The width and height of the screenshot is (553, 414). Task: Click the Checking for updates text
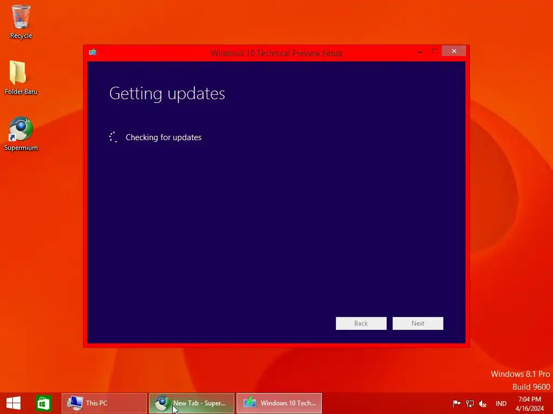click(x=164, y=137)
